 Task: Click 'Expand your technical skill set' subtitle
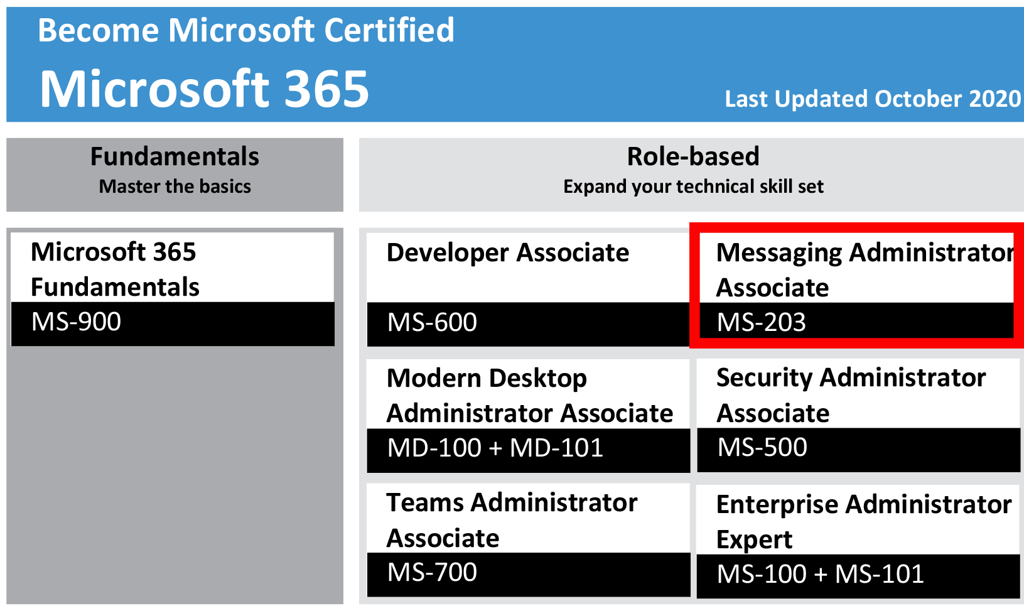click(x=693, y=187)
